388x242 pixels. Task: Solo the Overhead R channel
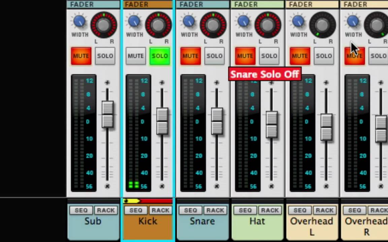378,56
